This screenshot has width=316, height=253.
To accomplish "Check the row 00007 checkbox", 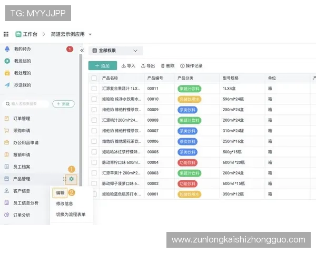I will point(94,131).
